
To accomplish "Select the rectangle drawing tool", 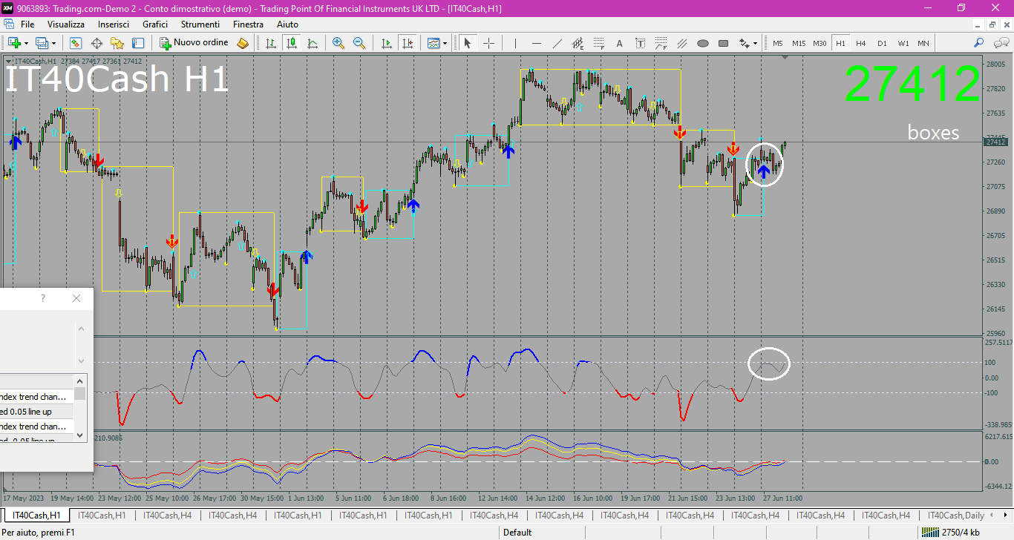I will click(723, 43).
